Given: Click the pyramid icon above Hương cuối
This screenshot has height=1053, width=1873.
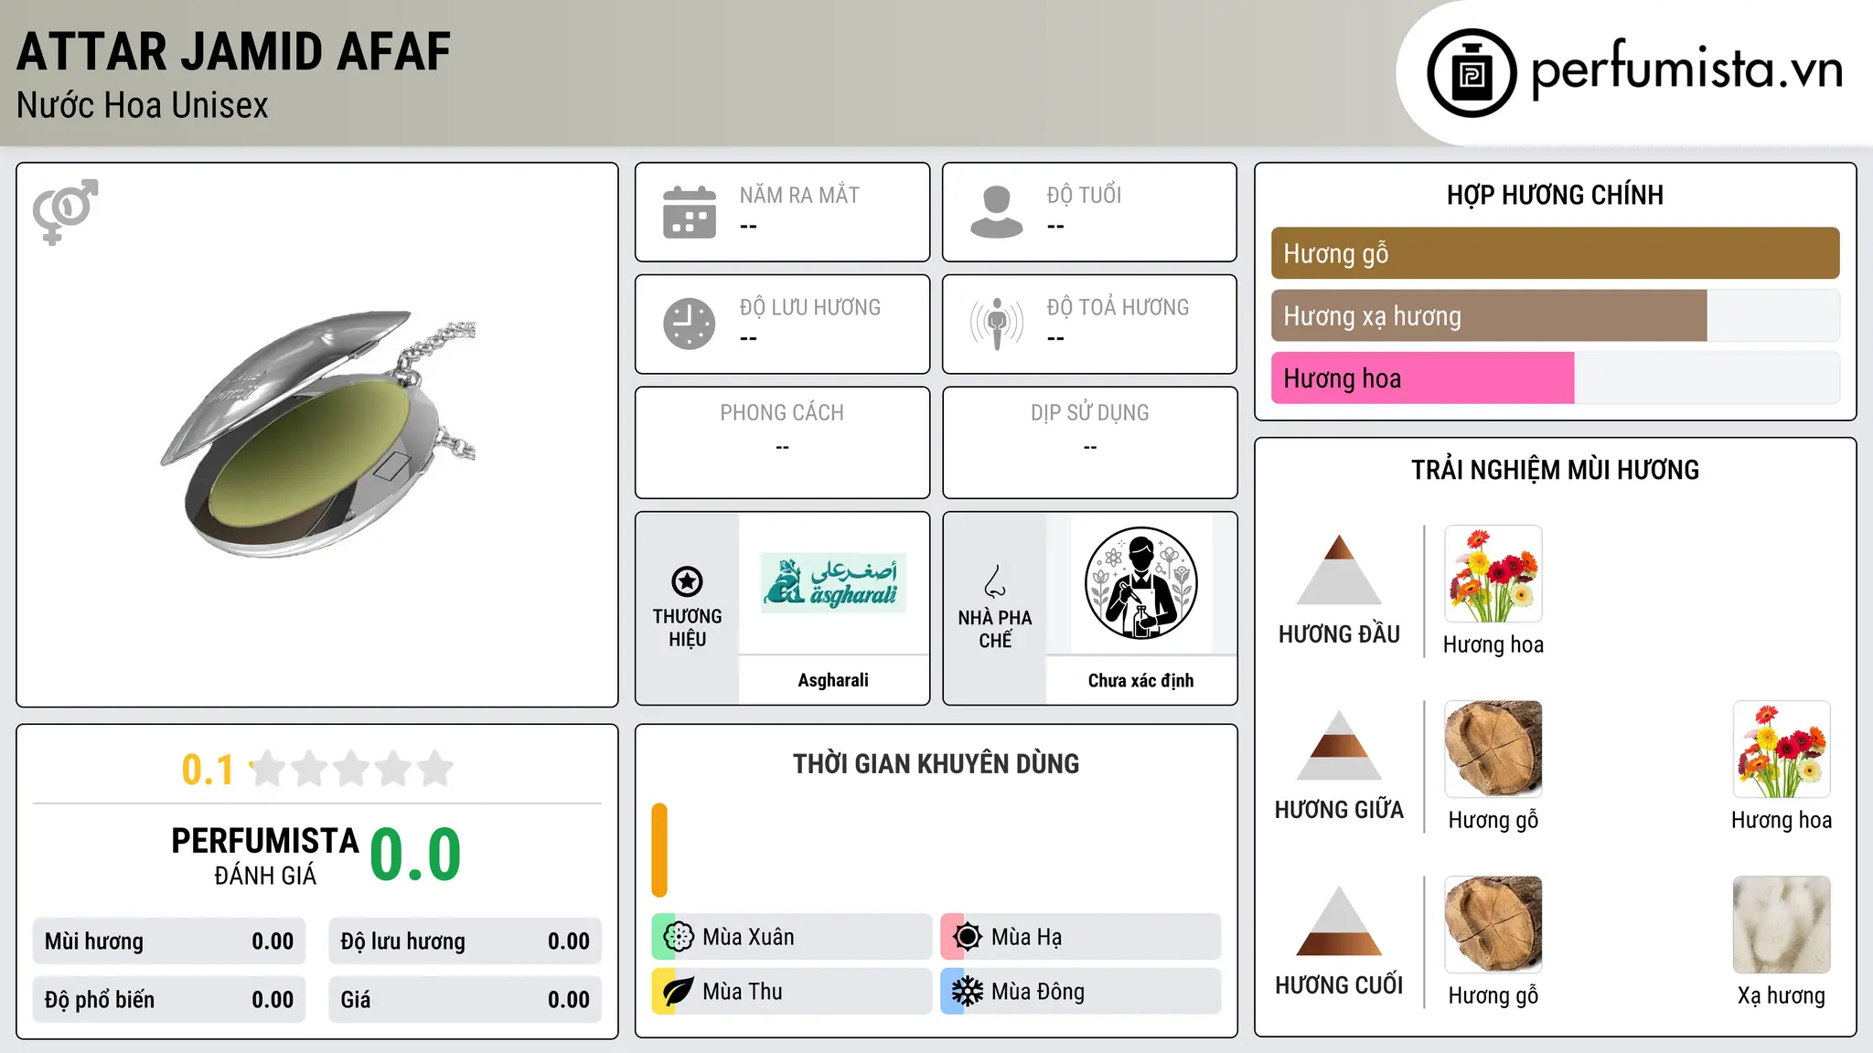Looking at the screenshot, I should pyautogui.click(x=1339, y=920).
